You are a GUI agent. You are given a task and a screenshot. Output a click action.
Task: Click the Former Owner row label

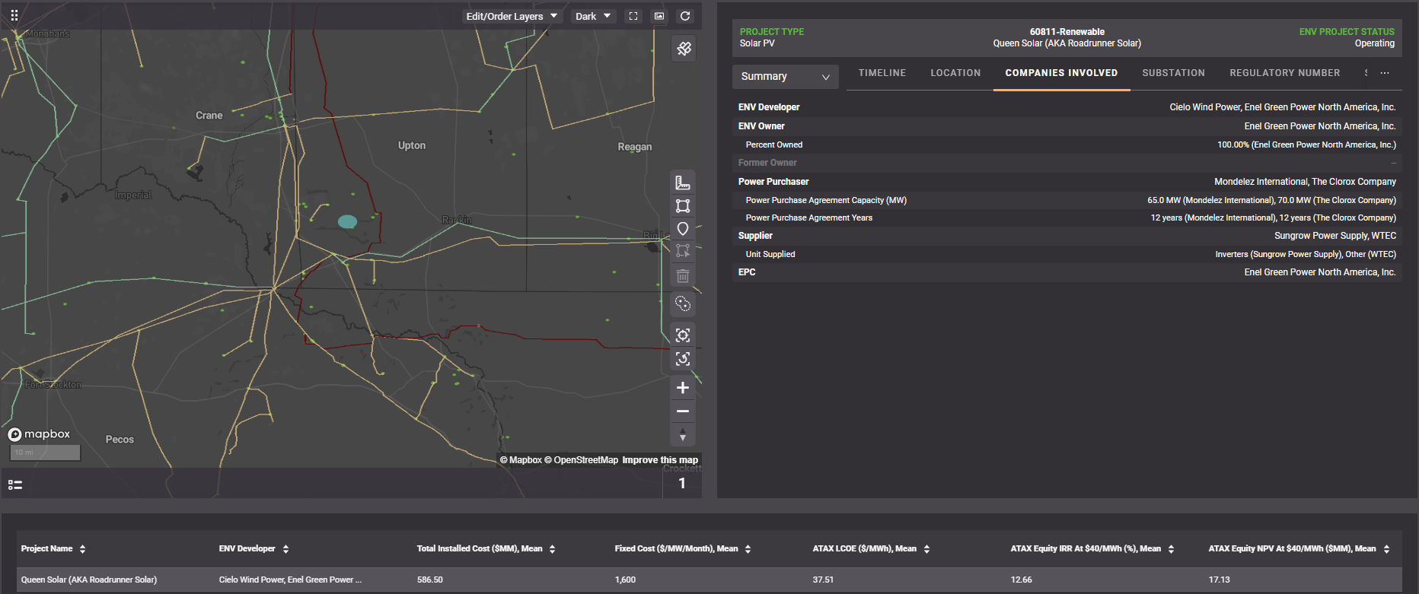pos(767,163)
